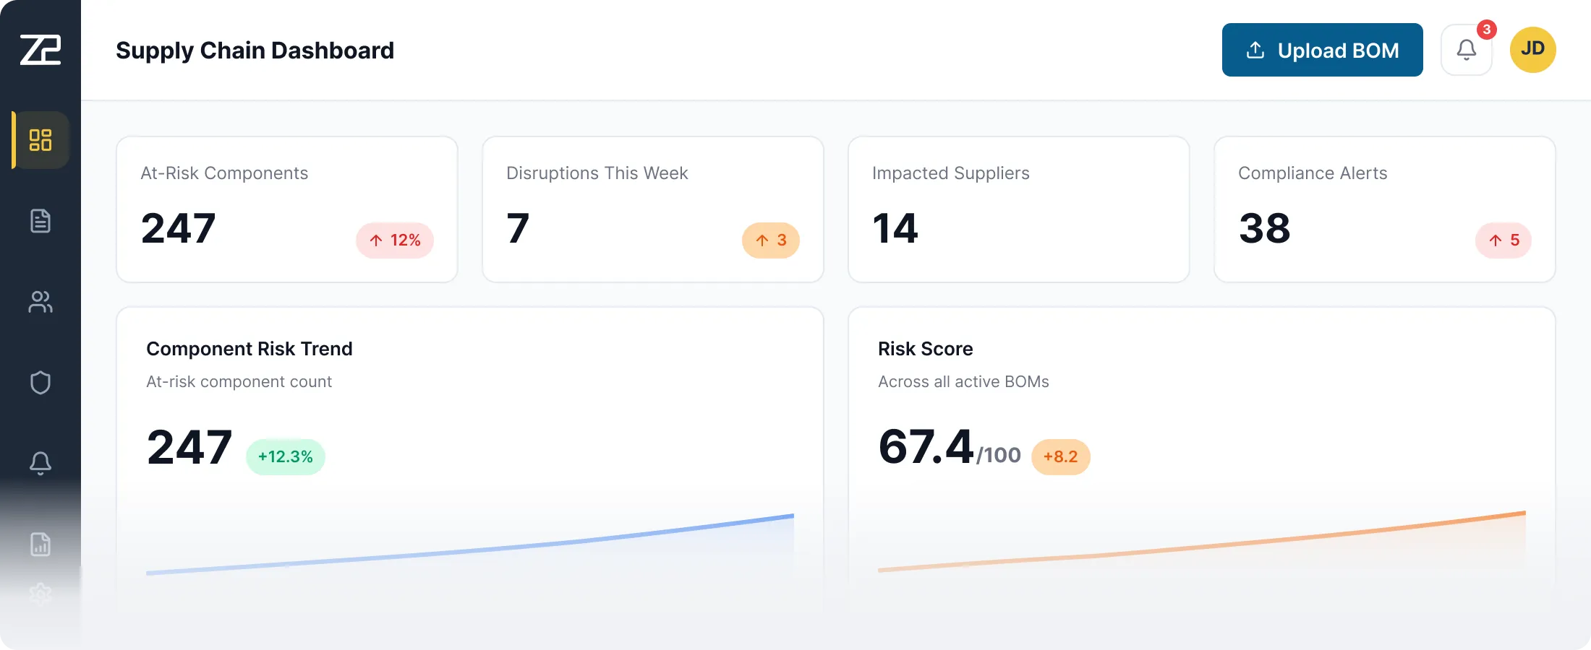Click the Z2 logo

(40, 49)
